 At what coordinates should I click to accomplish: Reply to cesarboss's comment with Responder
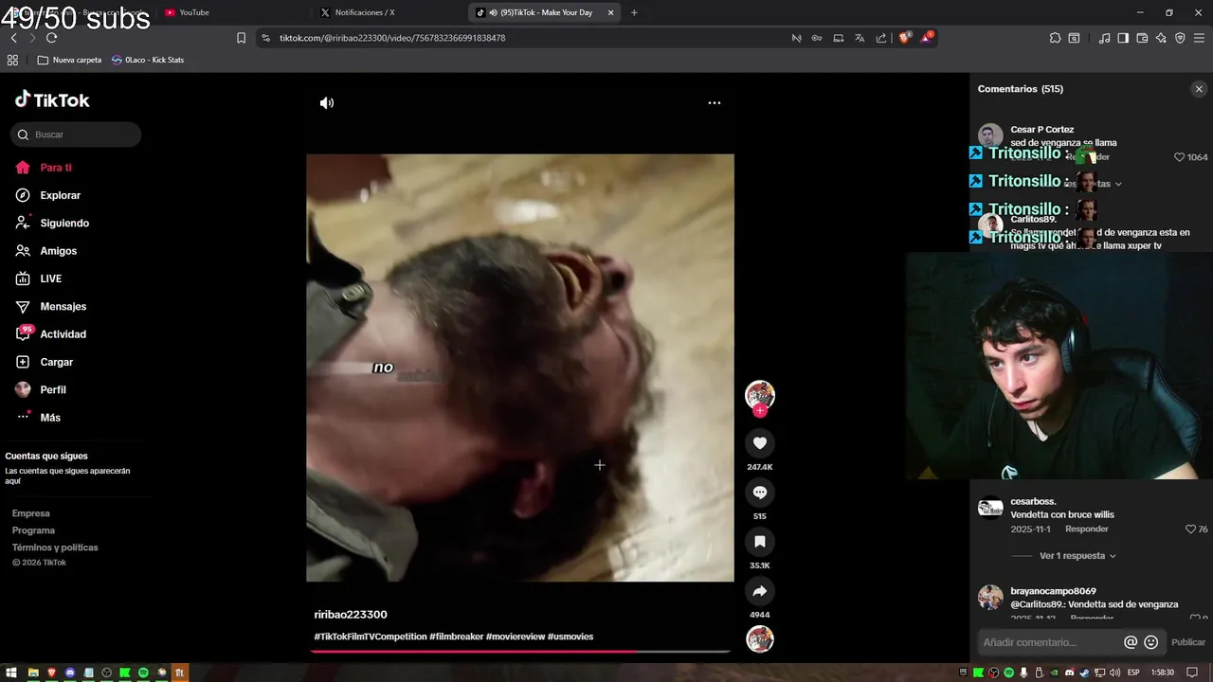tap(1086, 529)
